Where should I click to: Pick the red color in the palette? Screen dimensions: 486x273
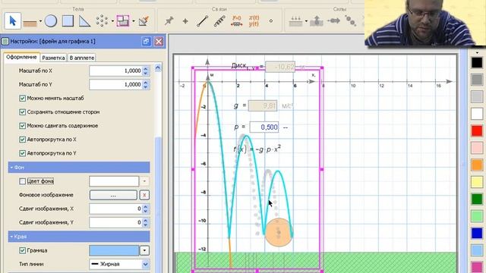(x=477, y=131)
